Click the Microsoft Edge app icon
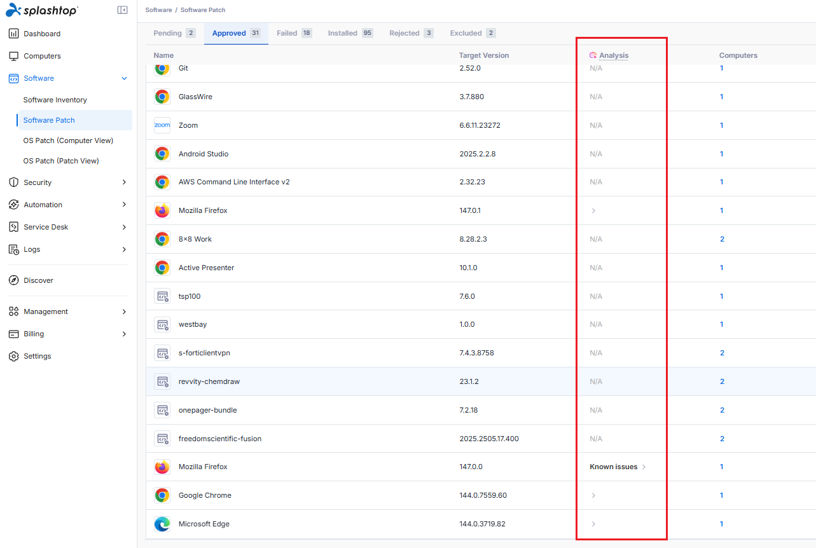Image resolution: width=816 pixels, height=548 pixels. coord(162,524)
